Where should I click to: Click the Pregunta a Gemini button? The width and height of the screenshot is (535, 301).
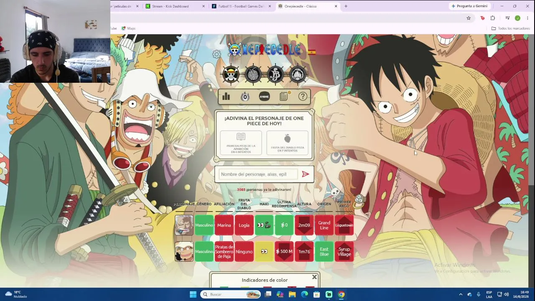click(x=469, y=6)
